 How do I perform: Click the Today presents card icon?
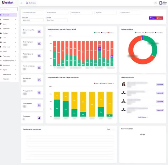39,92
